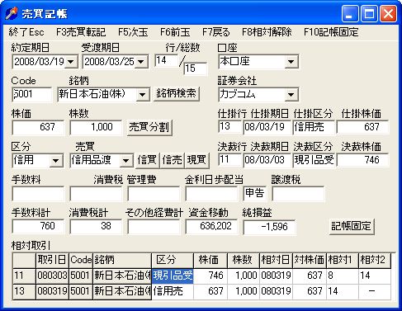Click the 純損益 field showing -1,596

click(269, 227)
